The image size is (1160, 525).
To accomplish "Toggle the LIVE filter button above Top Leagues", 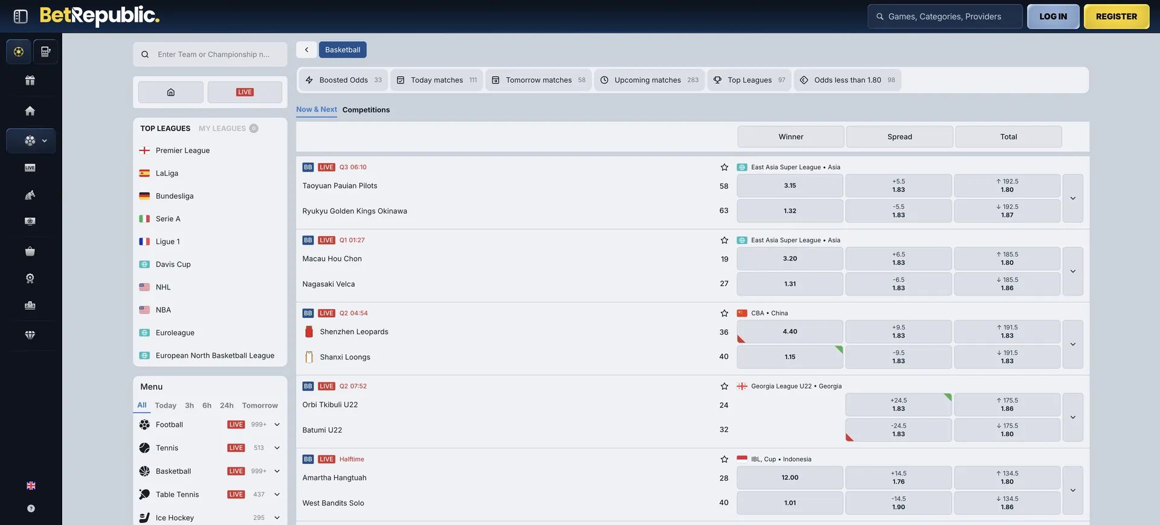I will click(245, 92).
